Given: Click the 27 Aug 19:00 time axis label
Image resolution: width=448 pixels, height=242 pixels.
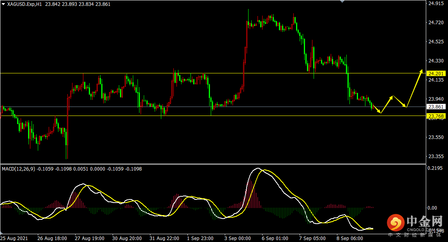Looking at the screenshot, I should [x=90, y=238].
